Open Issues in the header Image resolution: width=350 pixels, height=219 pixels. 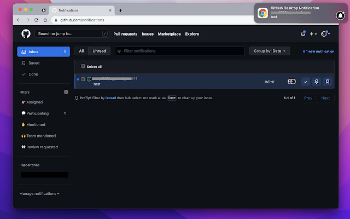coord(148,34)
